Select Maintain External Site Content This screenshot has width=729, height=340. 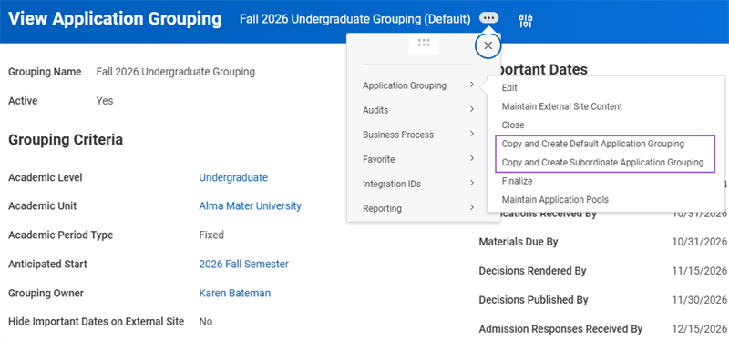562,106
